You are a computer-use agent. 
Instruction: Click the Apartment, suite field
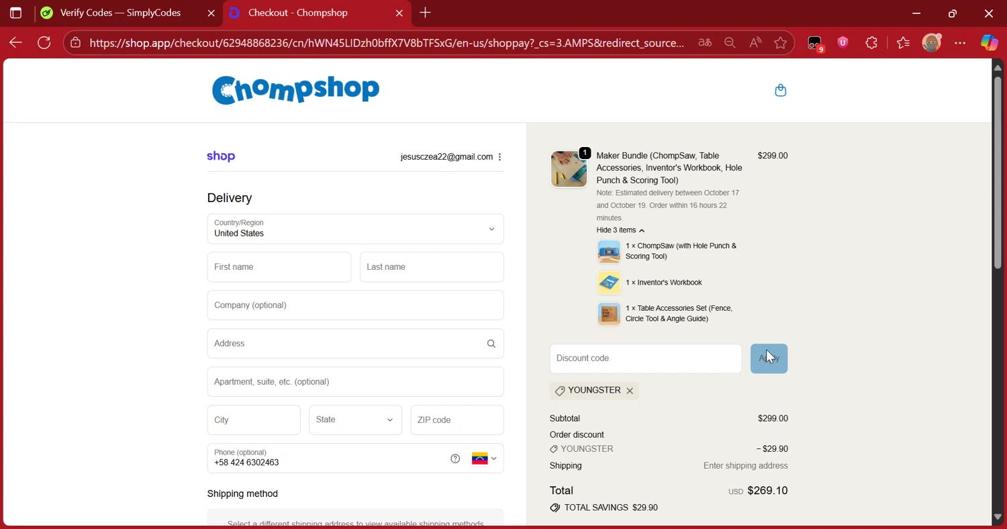tap(355, 382)
